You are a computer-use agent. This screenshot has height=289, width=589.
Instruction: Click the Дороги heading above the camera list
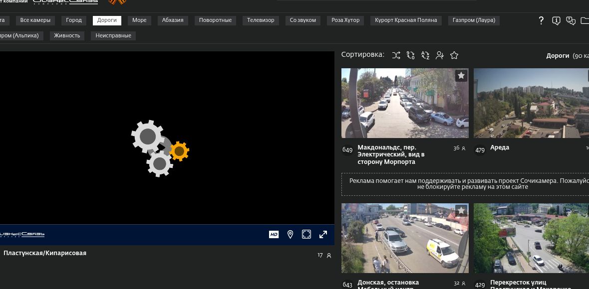coord(558,55)
